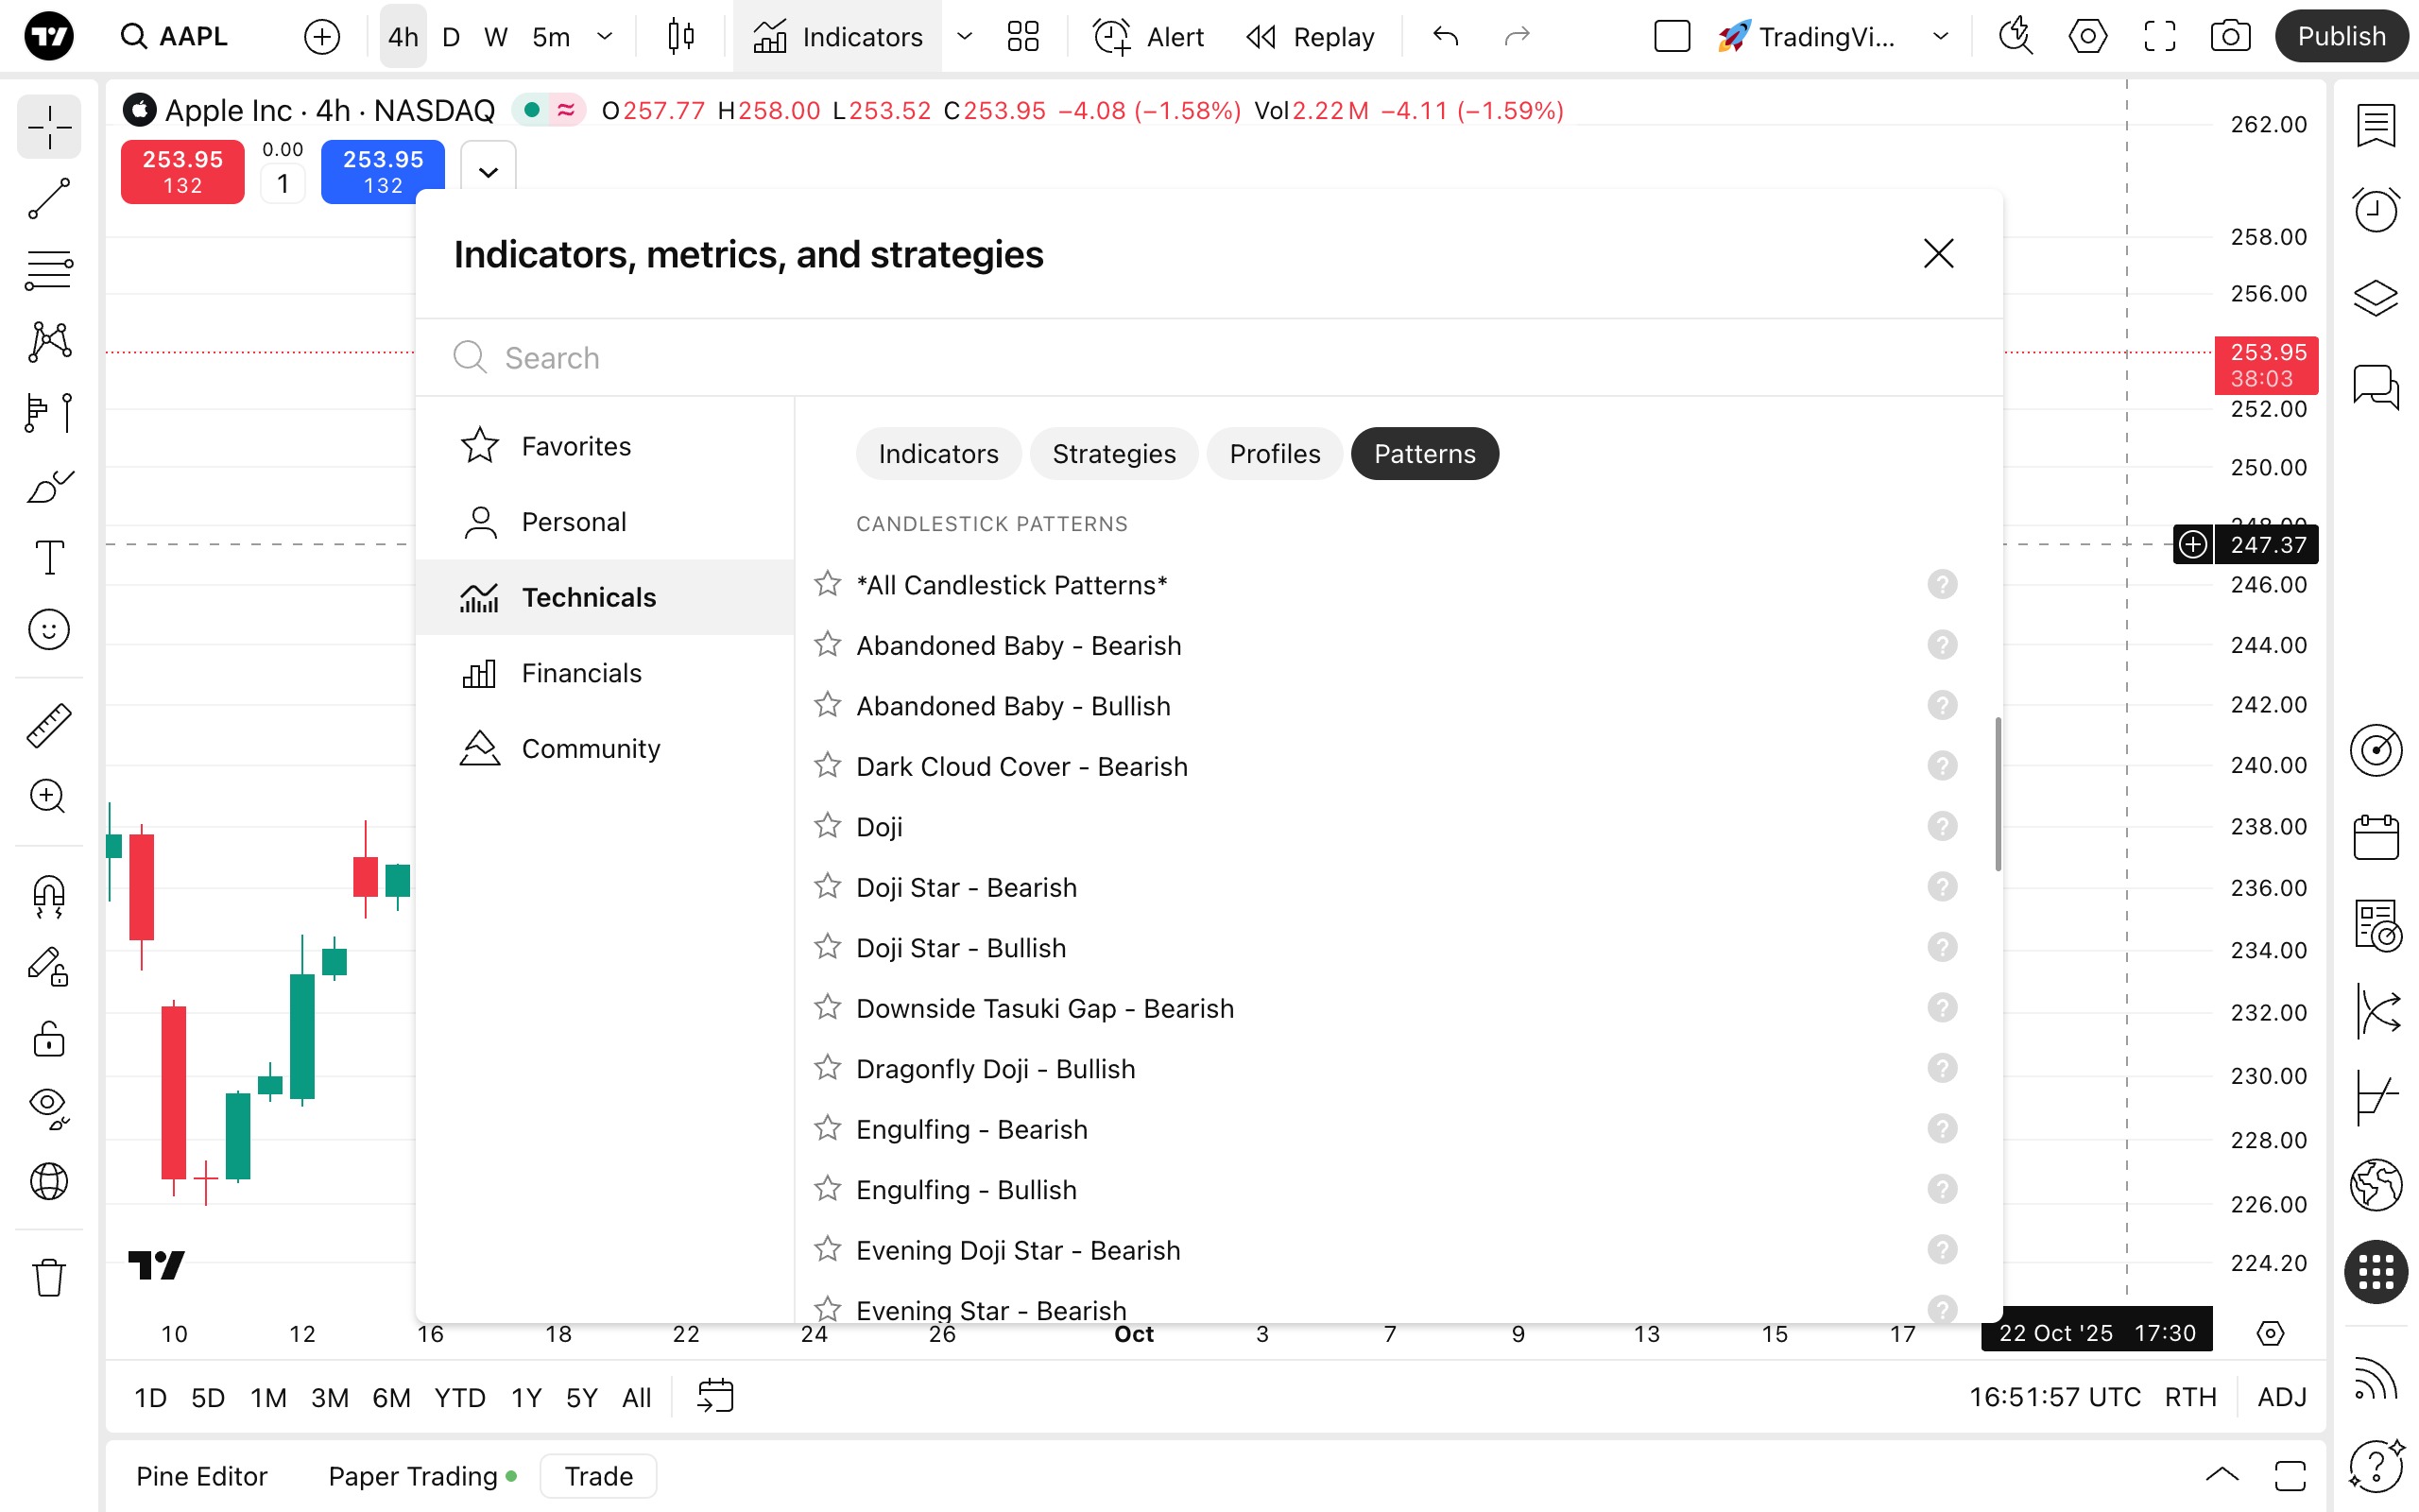The height and width of the screenshot is (1512, 2419).
Task: Favorite the Doji pattern star
Action: [828, 826]
